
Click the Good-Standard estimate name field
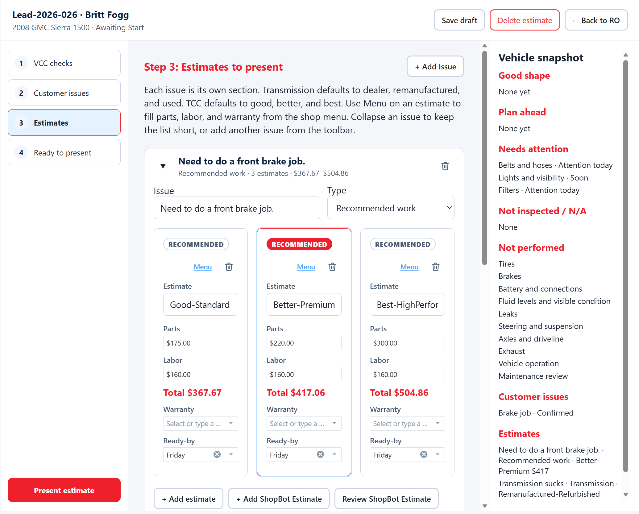[x=201, y=305]
